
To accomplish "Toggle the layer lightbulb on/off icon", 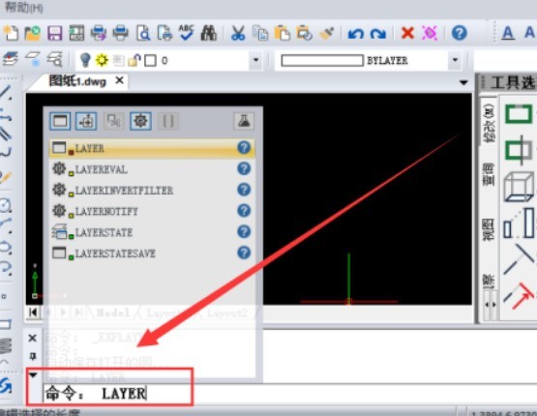I will click(85, 60).
